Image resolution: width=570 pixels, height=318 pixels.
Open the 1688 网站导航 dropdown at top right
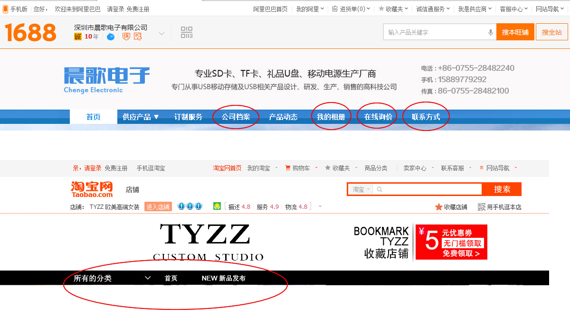click(551, 9)
